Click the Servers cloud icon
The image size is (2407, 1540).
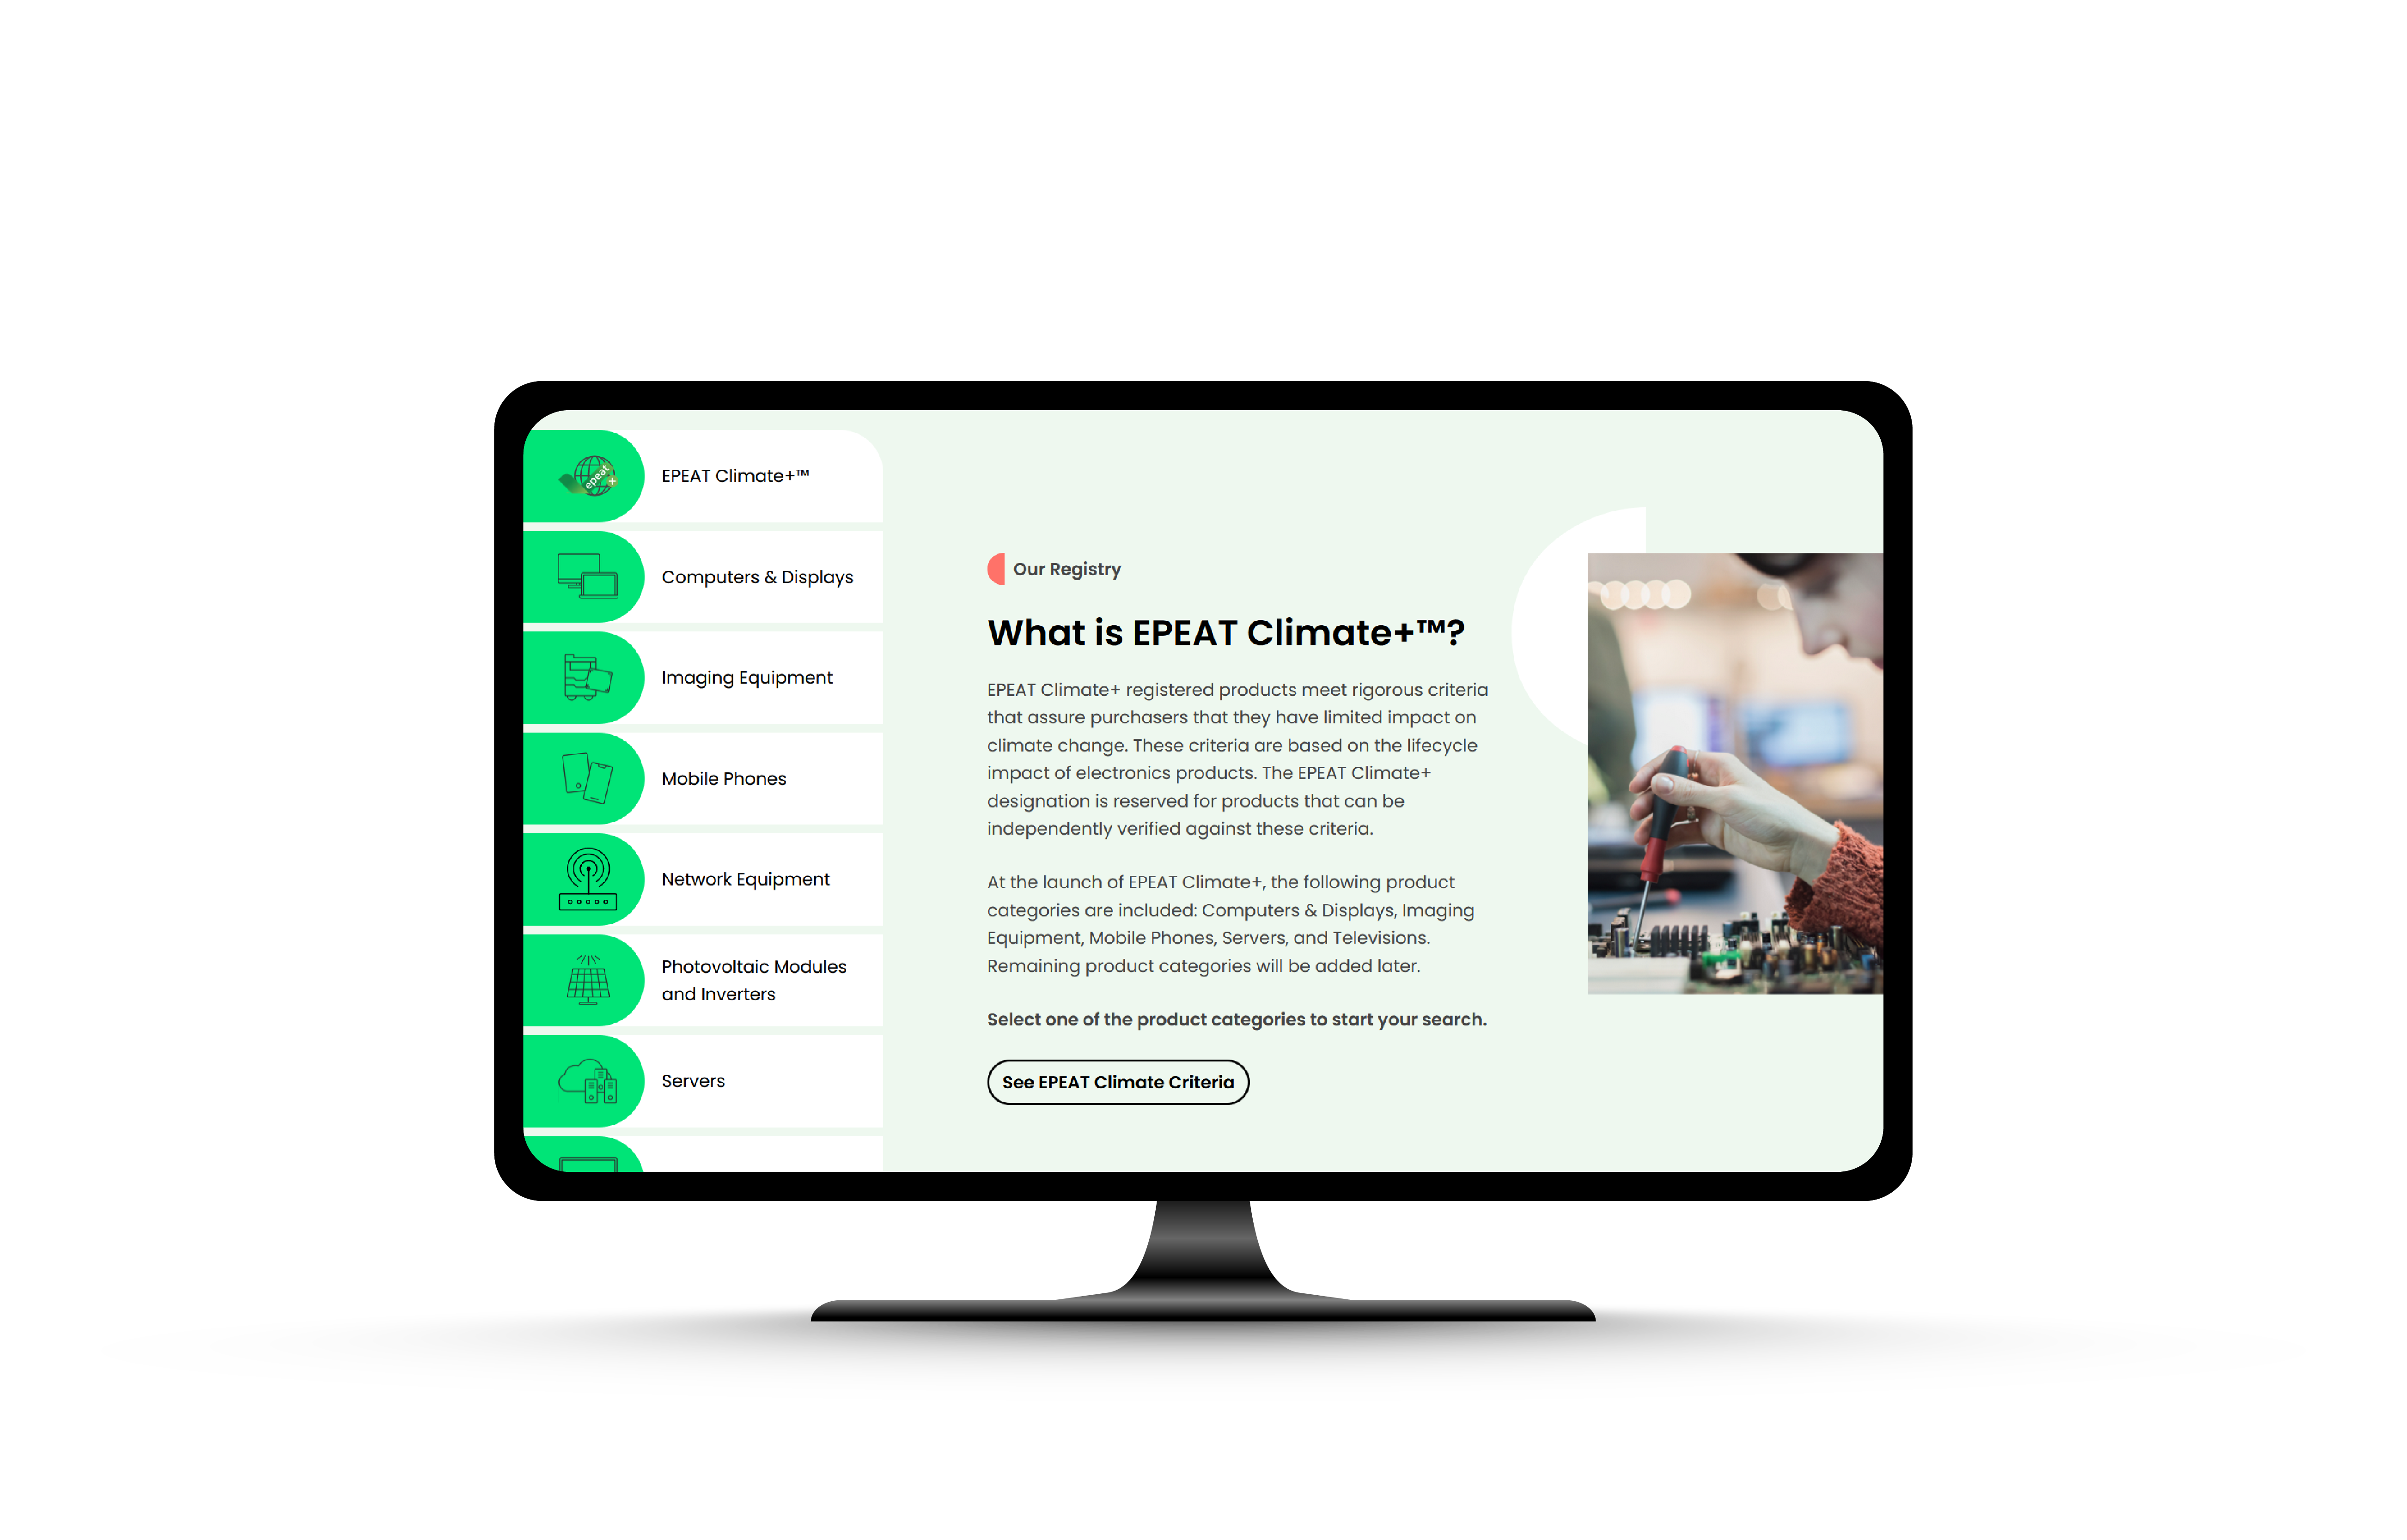[x=590, y=1079]
